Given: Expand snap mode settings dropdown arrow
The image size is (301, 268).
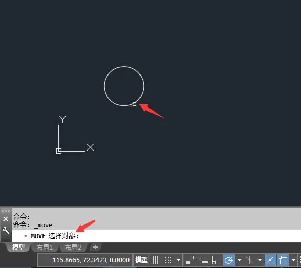Looking at the screenshot, I should 178,260.
